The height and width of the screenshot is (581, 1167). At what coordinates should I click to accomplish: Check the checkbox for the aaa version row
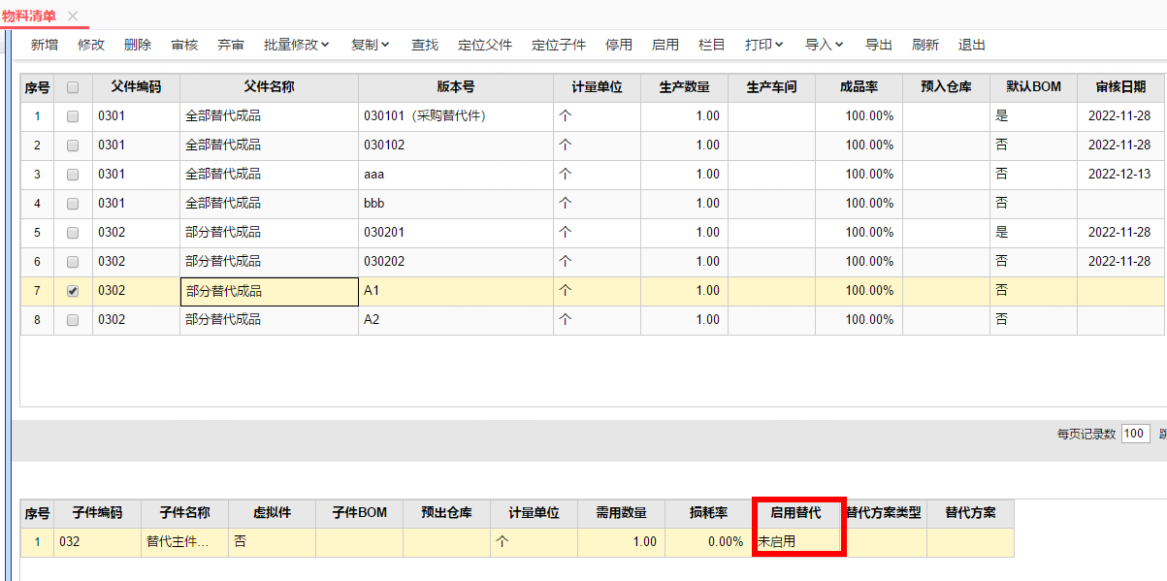point(73,175)
